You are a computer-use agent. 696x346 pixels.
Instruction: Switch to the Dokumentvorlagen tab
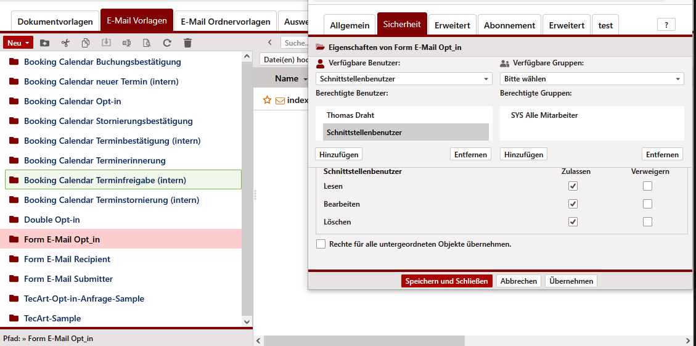(x=55, y=22)
